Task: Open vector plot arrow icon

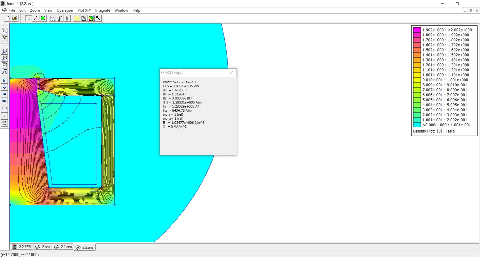Action: (98, 18)
